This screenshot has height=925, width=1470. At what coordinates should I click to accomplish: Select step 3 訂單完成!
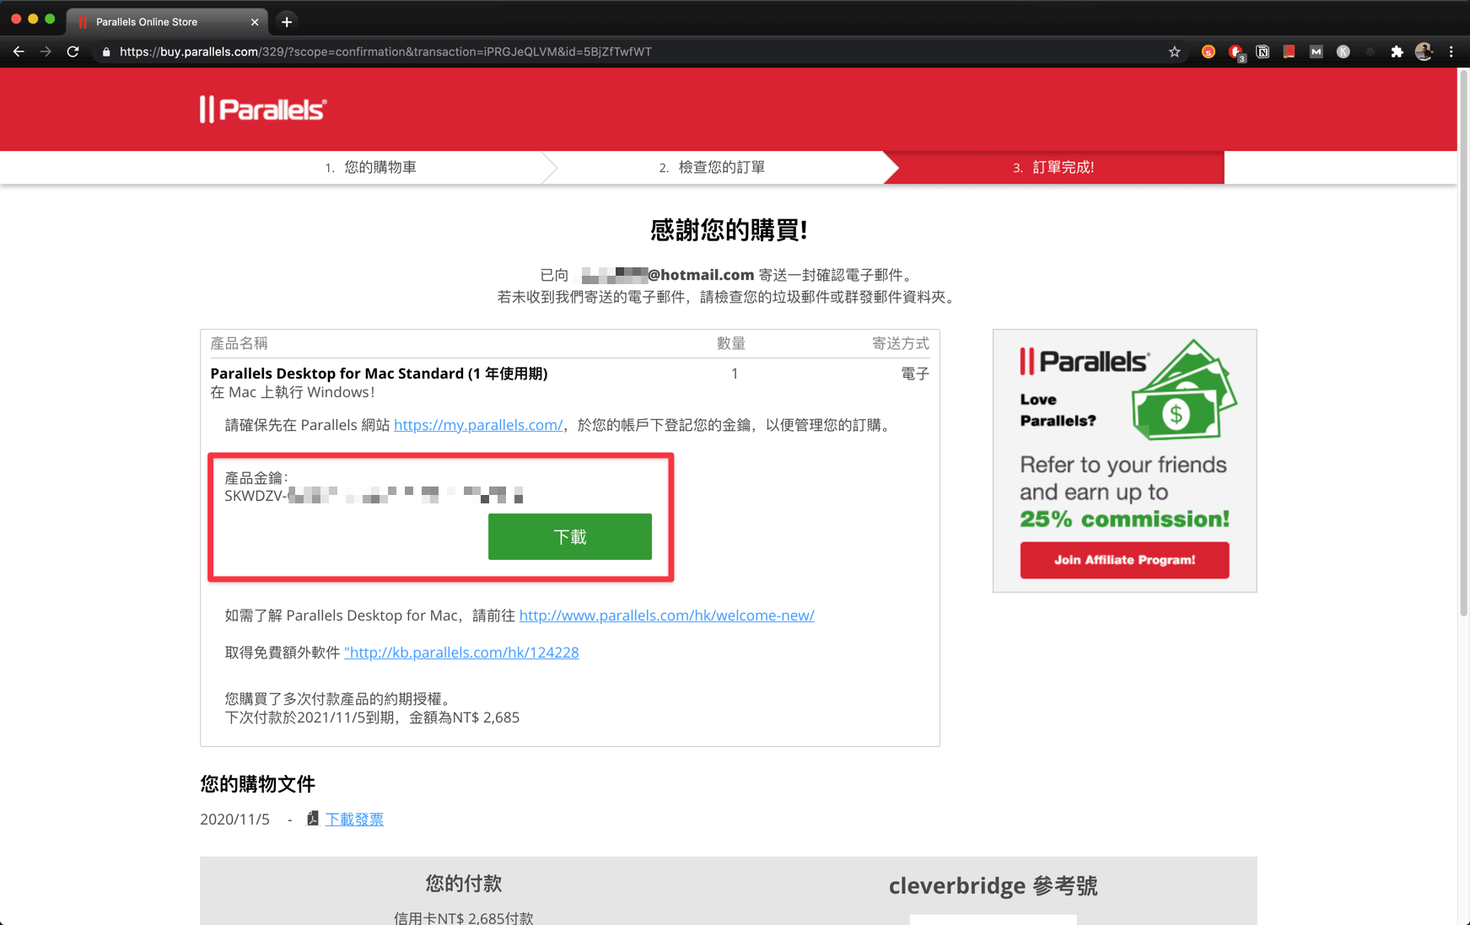[x=1053, y=167]
